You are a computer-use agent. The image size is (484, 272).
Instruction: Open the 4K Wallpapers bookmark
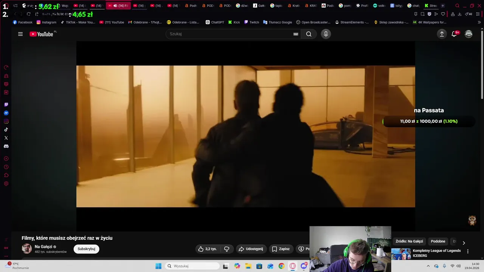pos(430,22)
